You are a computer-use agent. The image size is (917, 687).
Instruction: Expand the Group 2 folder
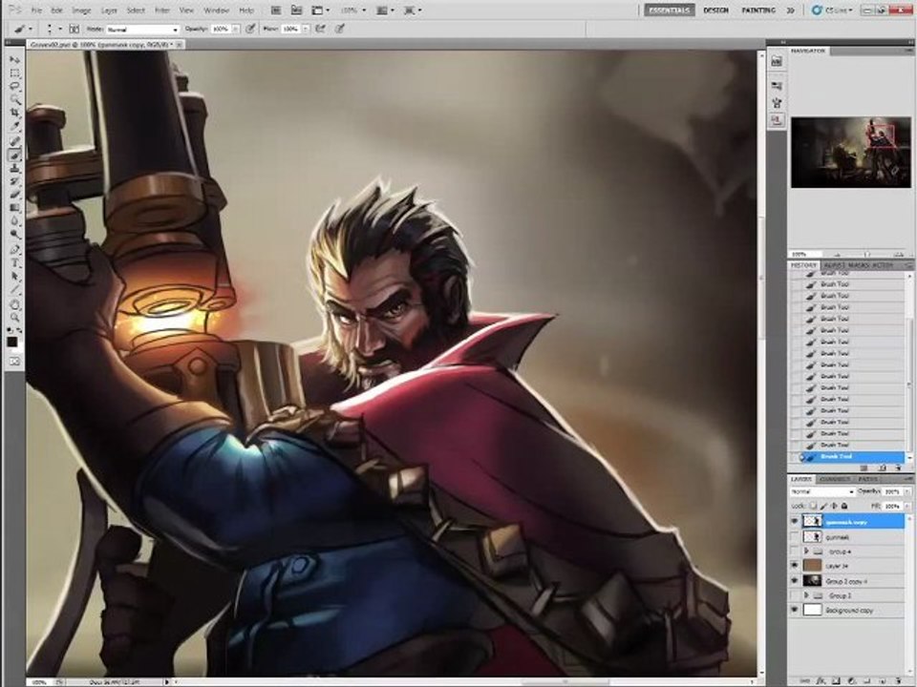point(806,595)
